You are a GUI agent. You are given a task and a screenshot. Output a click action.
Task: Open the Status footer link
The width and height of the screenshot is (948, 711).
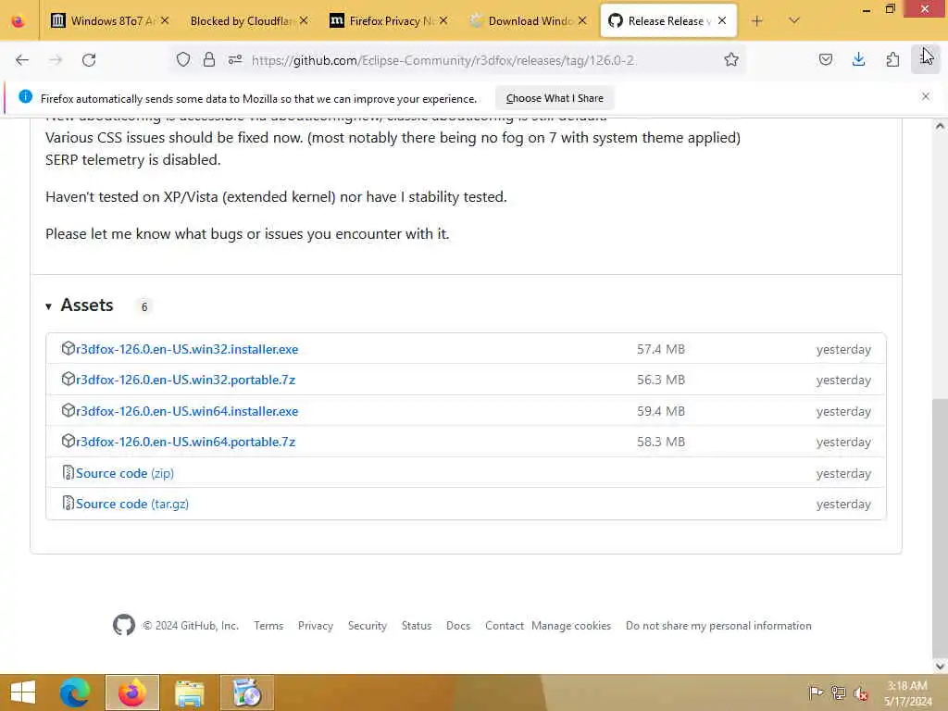coord(417,626)
